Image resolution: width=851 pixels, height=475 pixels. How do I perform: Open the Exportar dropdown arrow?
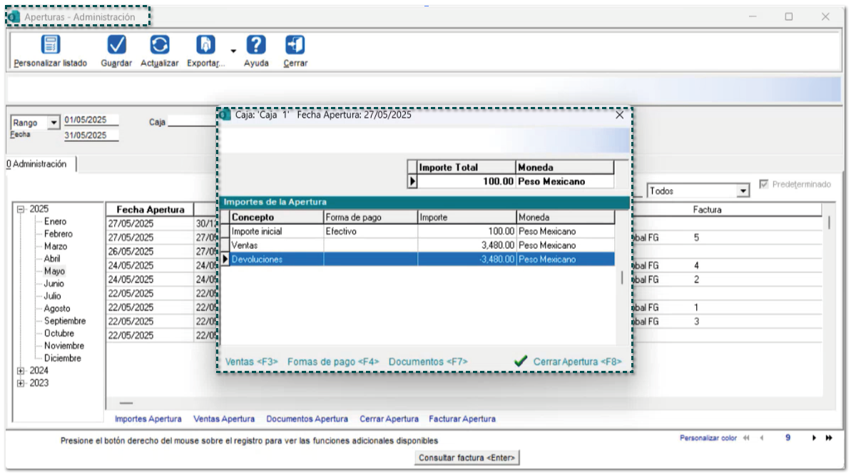(233, 51)
